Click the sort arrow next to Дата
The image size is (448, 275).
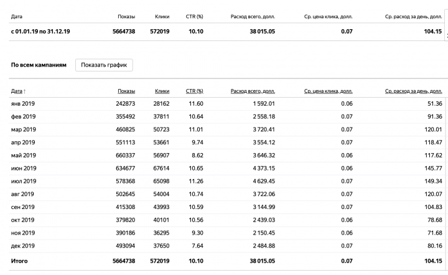click(x=24, y=91)
